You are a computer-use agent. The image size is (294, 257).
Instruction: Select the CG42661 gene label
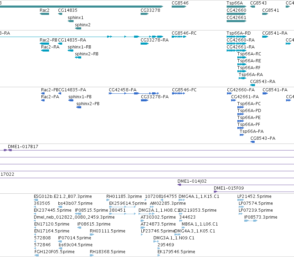coord(236,18)
